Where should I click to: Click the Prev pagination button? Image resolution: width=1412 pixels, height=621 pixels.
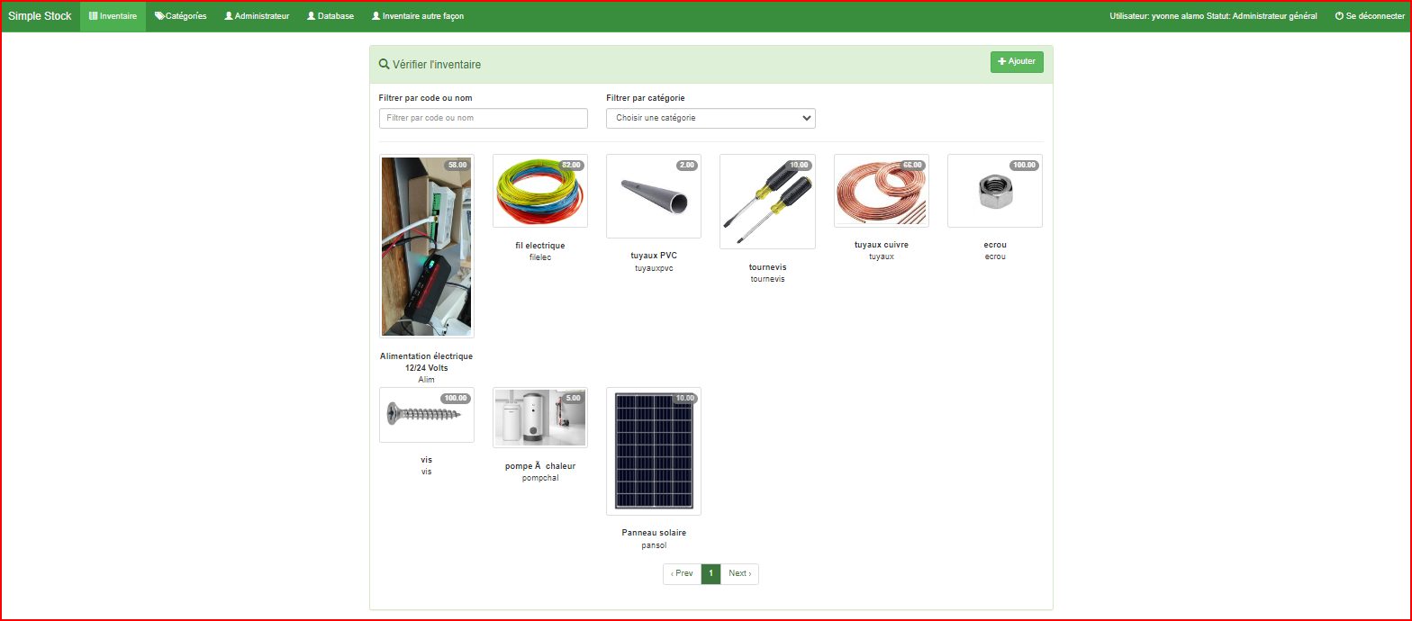point(682,573)
